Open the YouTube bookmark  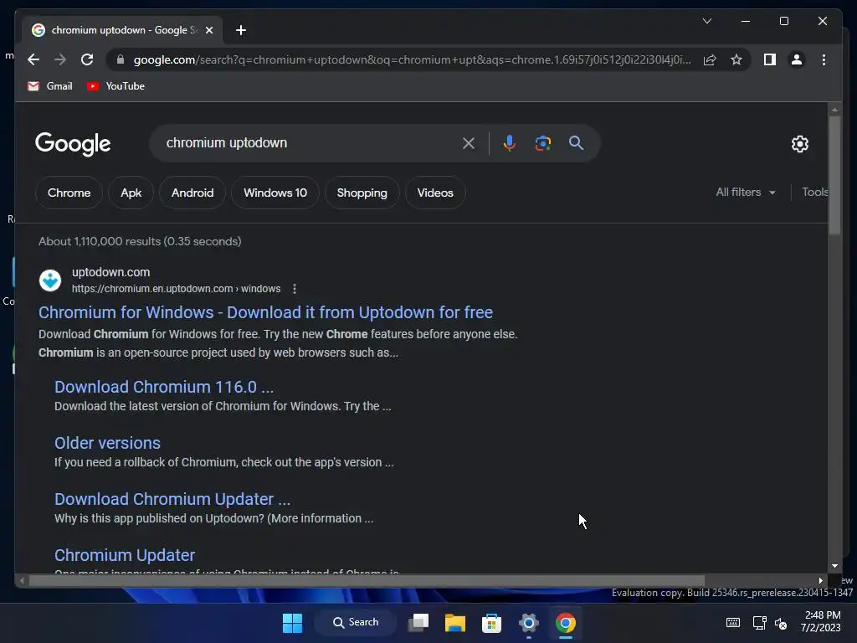(115, 86)
